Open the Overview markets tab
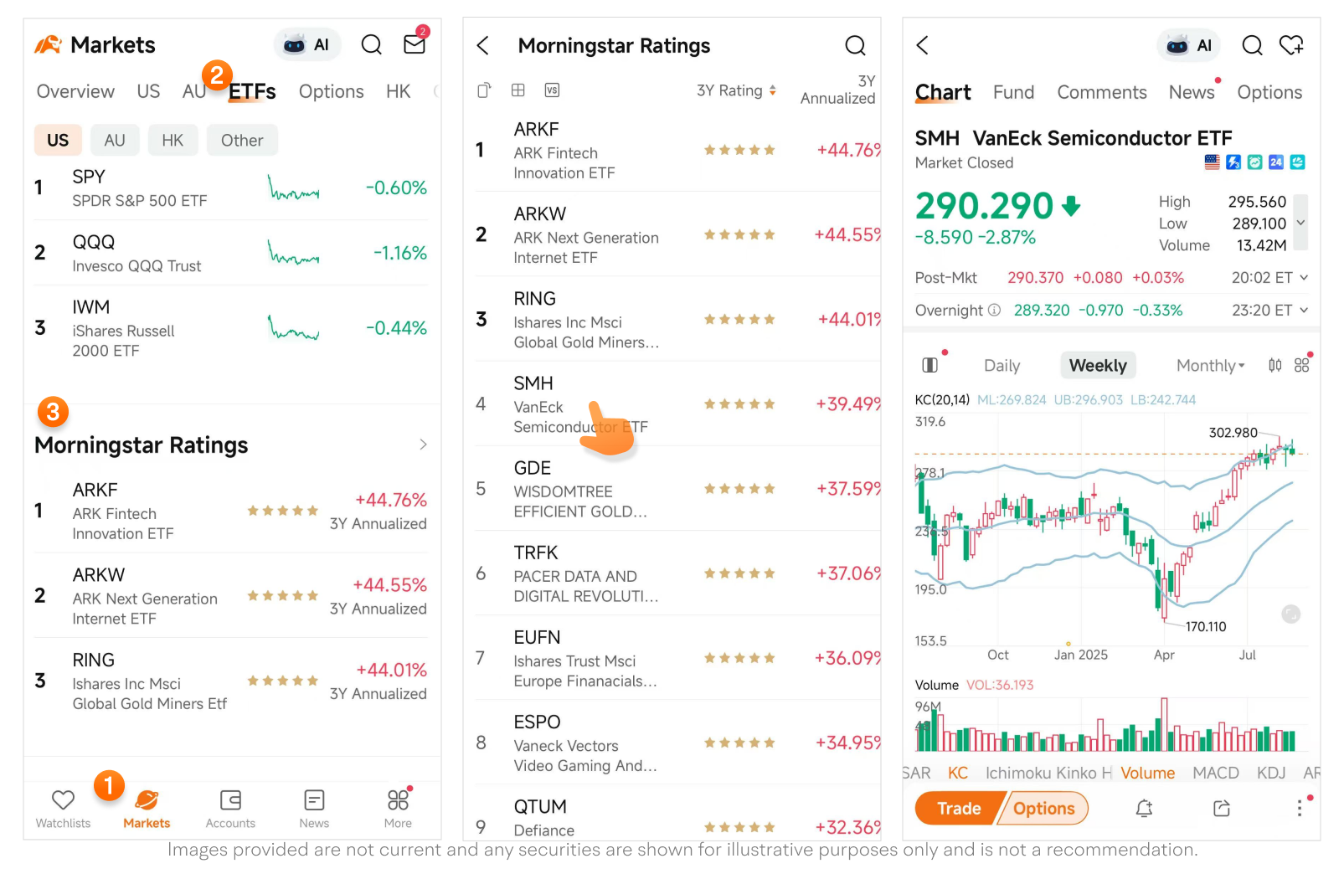This screenshot has width=1344, height=879. tap(75, 91)
